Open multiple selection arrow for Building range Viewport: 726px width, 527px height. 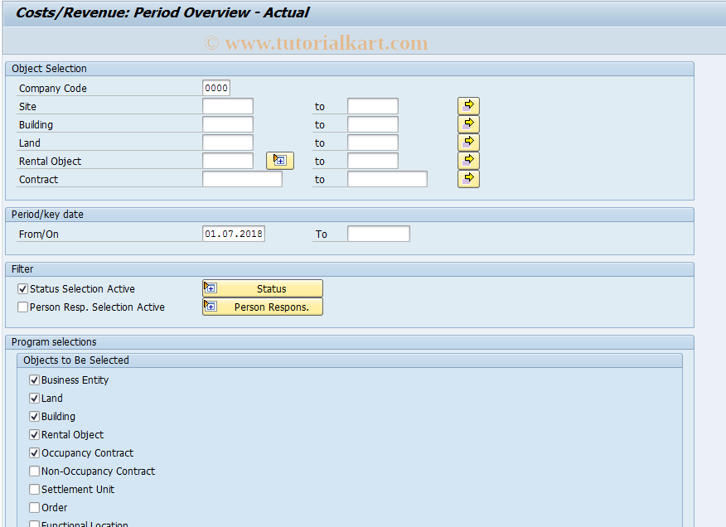(x=468, y=123)
